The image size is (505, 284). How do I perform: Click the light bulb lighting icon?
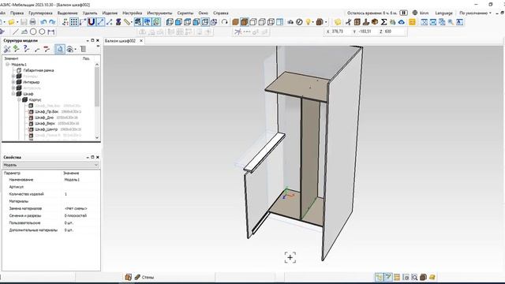(309, 22)
